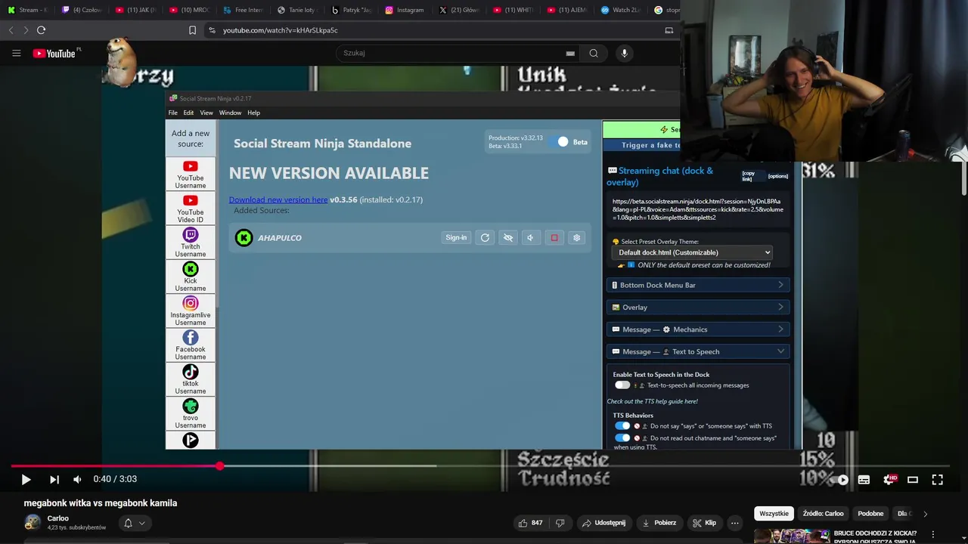Click Download new version here link
The height and width of the screenshot is (544, 968).
[278, 199]
